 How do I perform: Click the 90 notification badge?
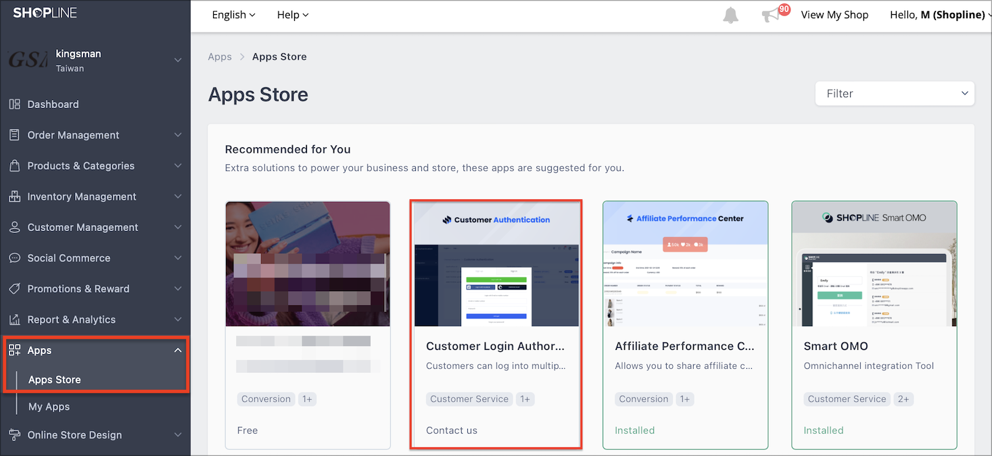click(784, 9)
